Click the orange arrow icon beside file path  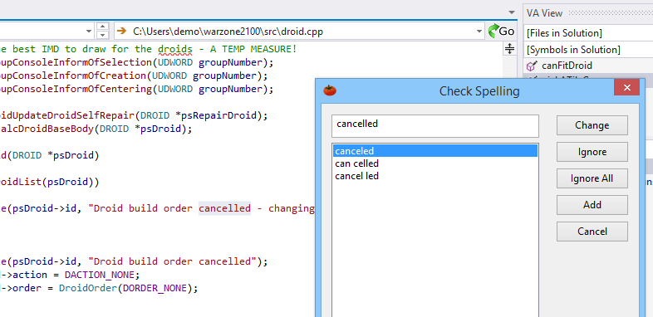pos(122,31)
